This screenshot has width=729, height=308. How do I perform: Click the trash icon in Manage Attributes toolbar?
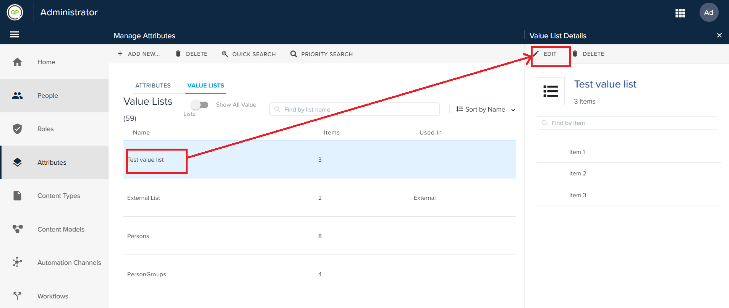coord(178,53)
